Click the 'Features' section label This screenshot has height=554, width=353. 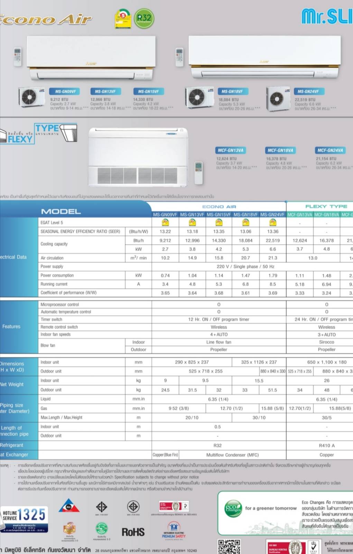11,326
